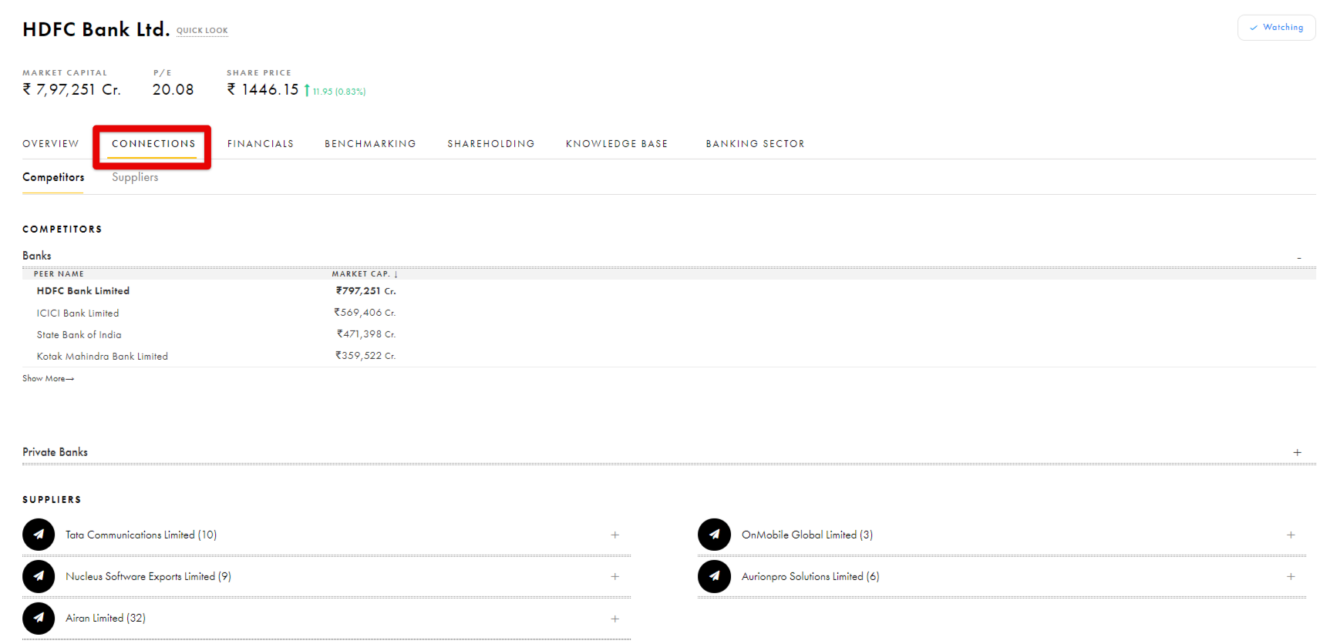Open Tata Communications Limited (10) link
The image size is (1340, 644).
point(141,535)
